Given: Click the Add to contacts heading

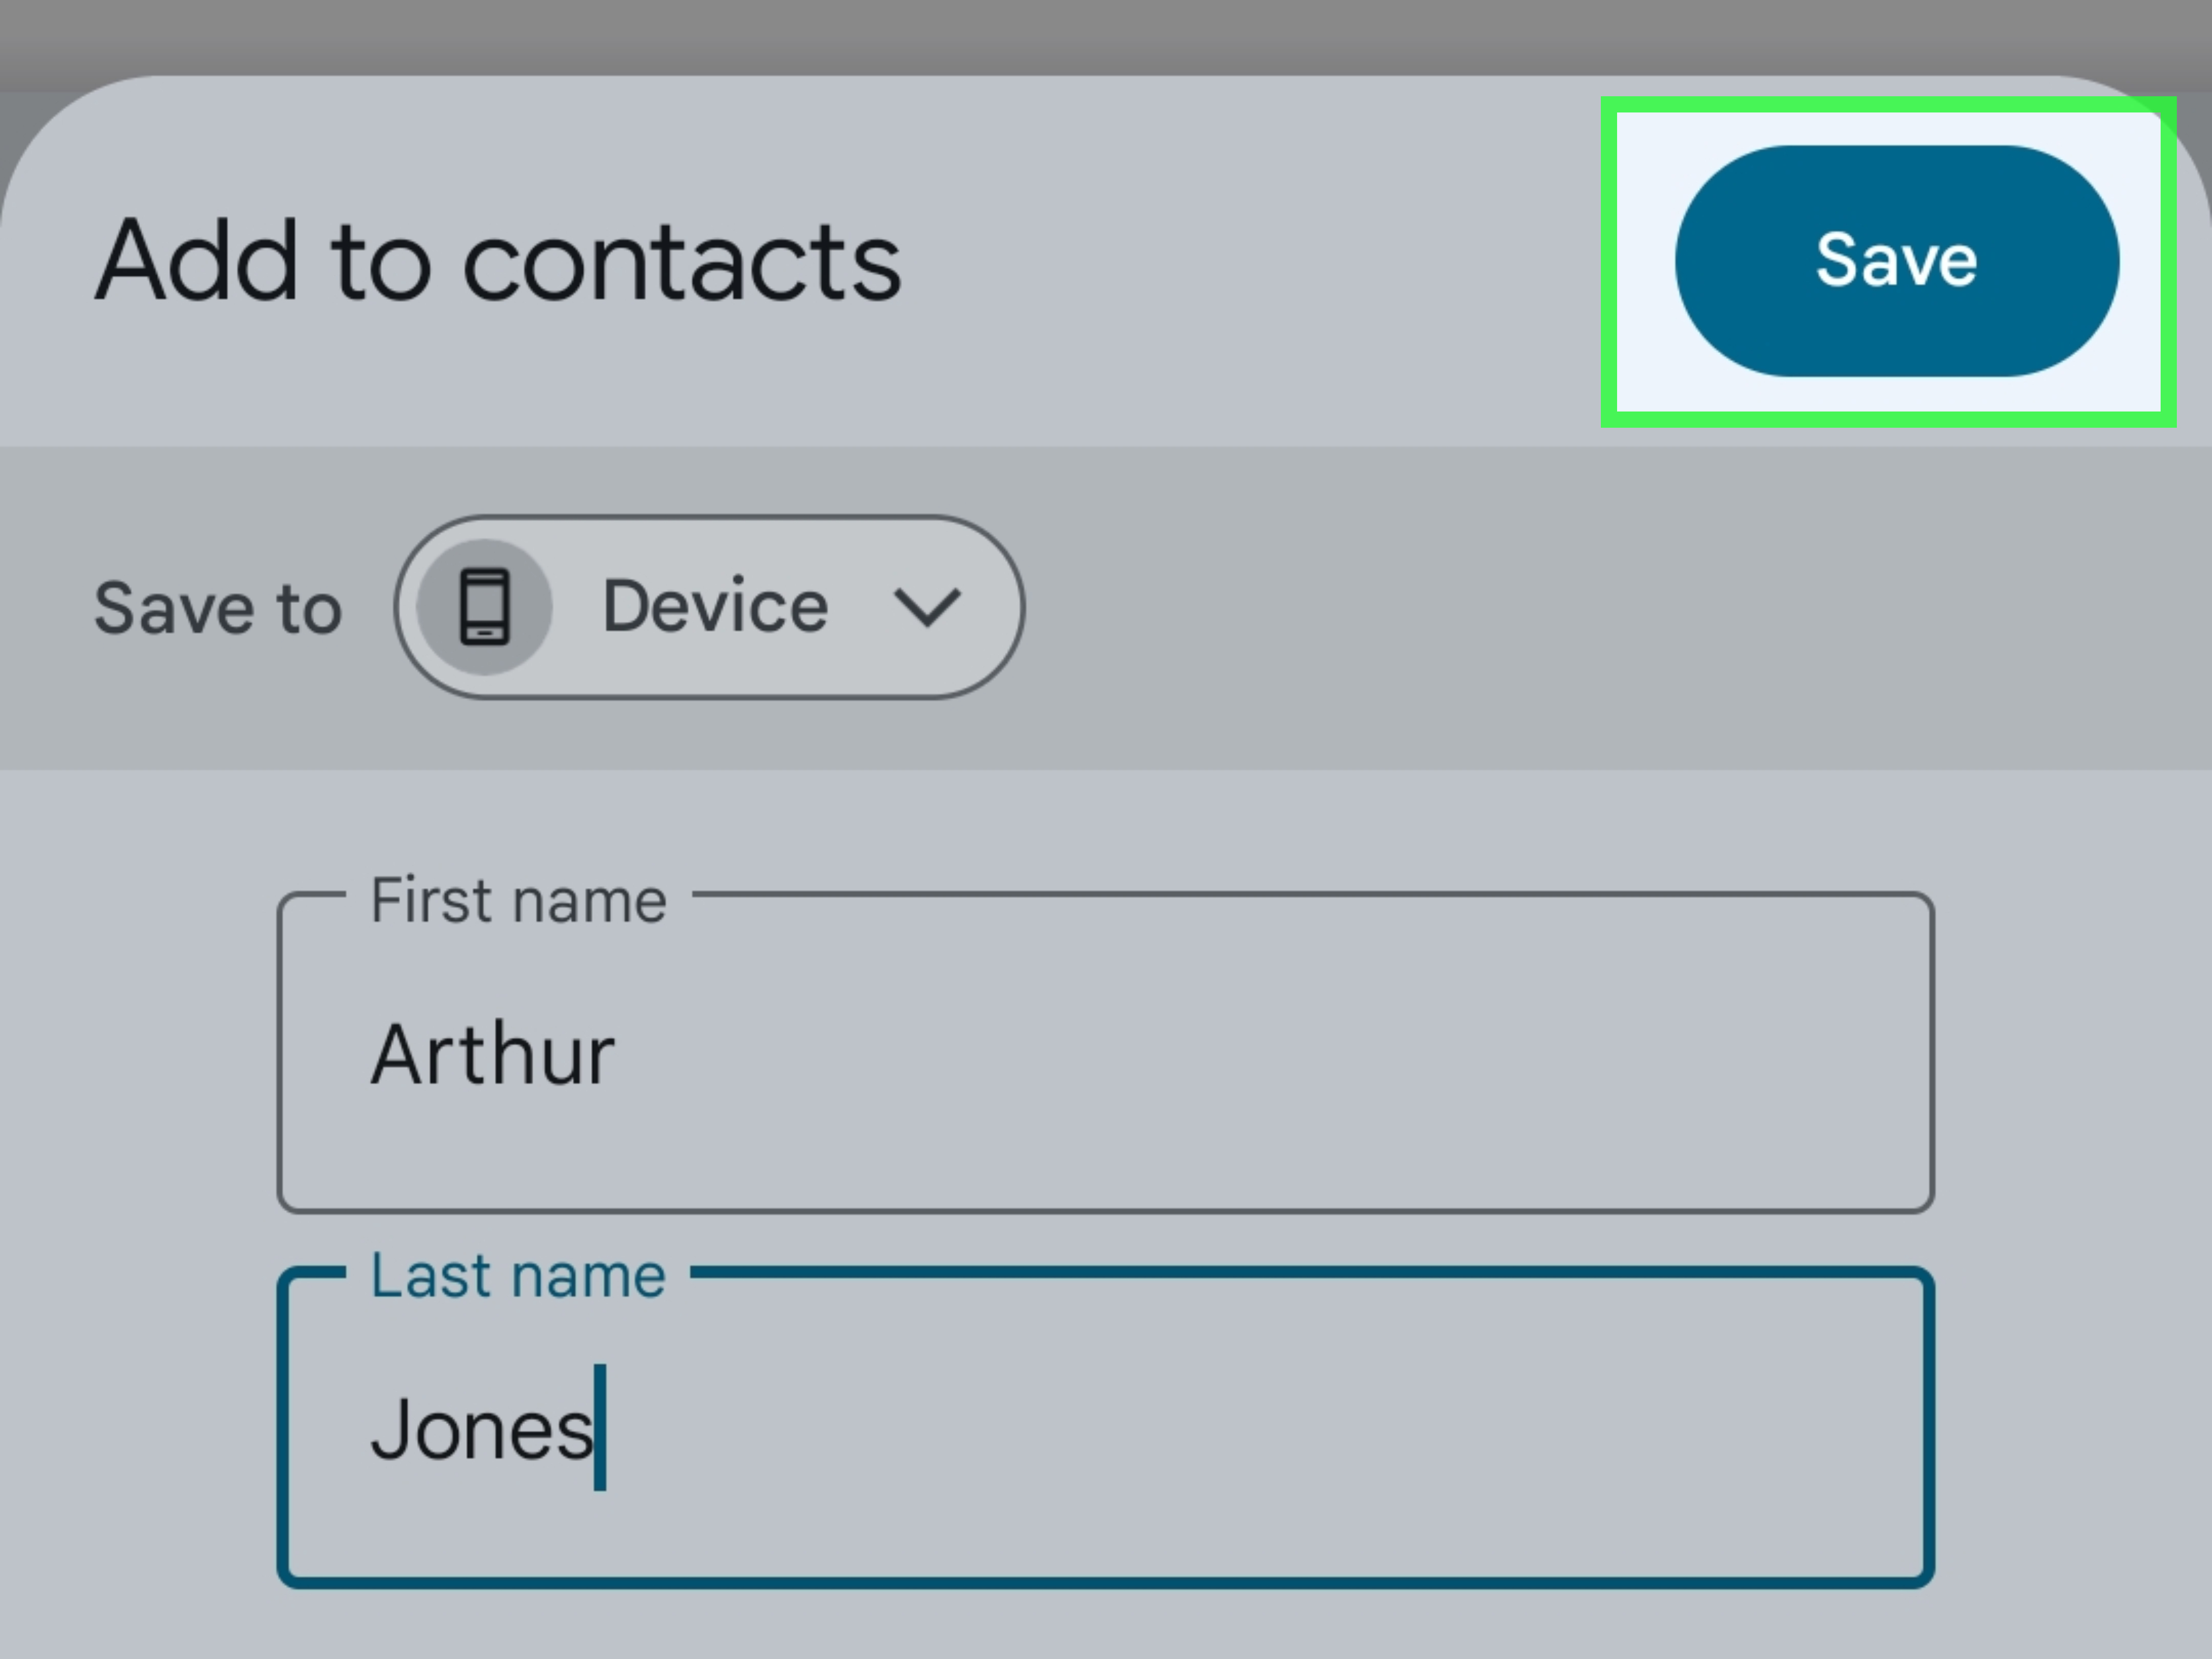Looking at the screenshot, I should pos(497,262).
